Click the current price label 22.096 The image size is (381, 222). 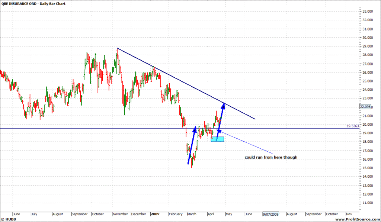[x=365, y=107]
